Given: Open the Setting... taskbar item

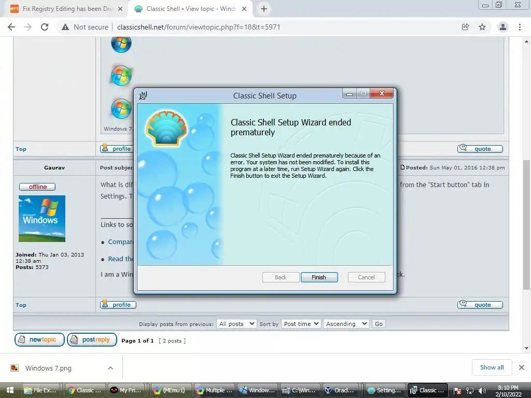Looking at the screenshot, I should pyautogui.click(x=386, y=390).
